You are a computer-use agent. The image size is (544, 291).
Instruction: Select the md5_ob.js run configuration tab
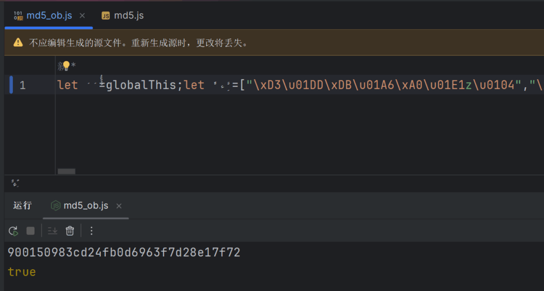(x=86, y=205)
